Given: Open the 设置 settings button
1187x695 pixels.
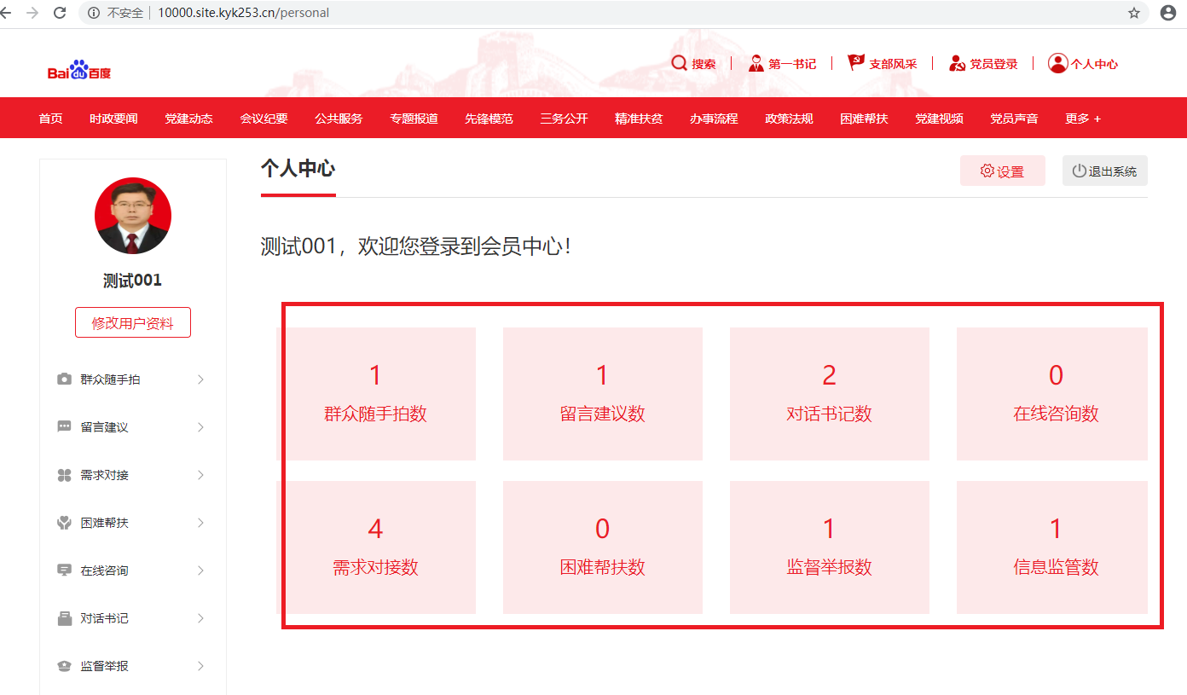Looking at the screenshot, I should 1002,171.
